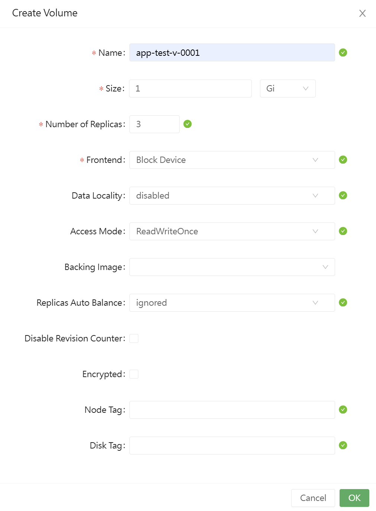Click the Number of Replicas input field
The width and height of the screenshot is (376, 511).
coord(154,124)
